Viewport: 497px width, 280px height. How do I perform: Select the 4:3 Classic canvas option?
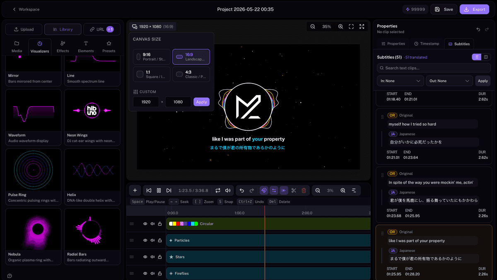tap(191, 74)
